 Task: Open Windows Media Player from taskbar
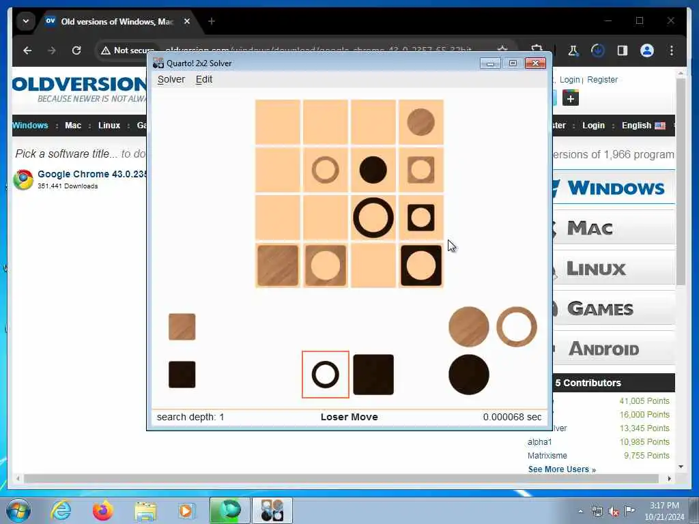click(186, 510)
